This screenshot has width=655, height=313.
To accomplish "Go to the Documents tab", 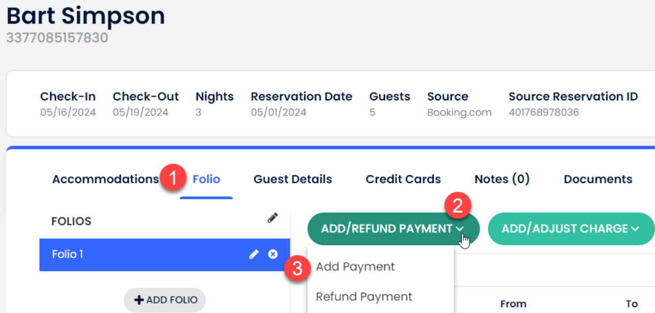I will (x=597, y=179).
